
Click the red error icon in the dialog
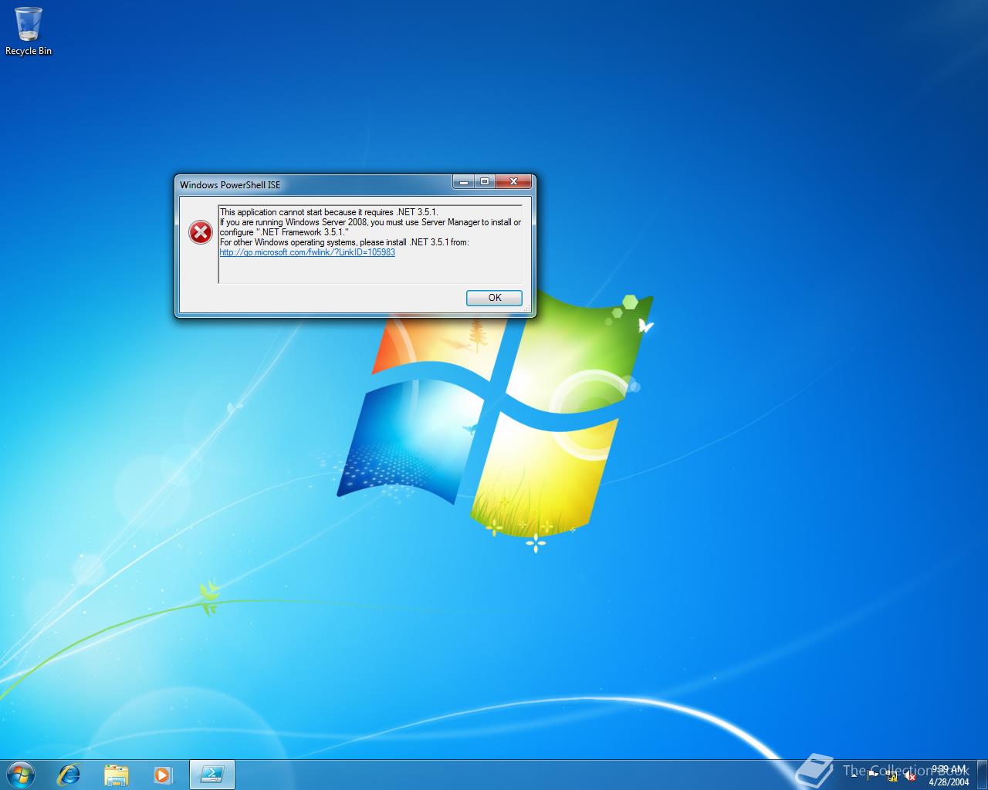click(x=201, y=232)
